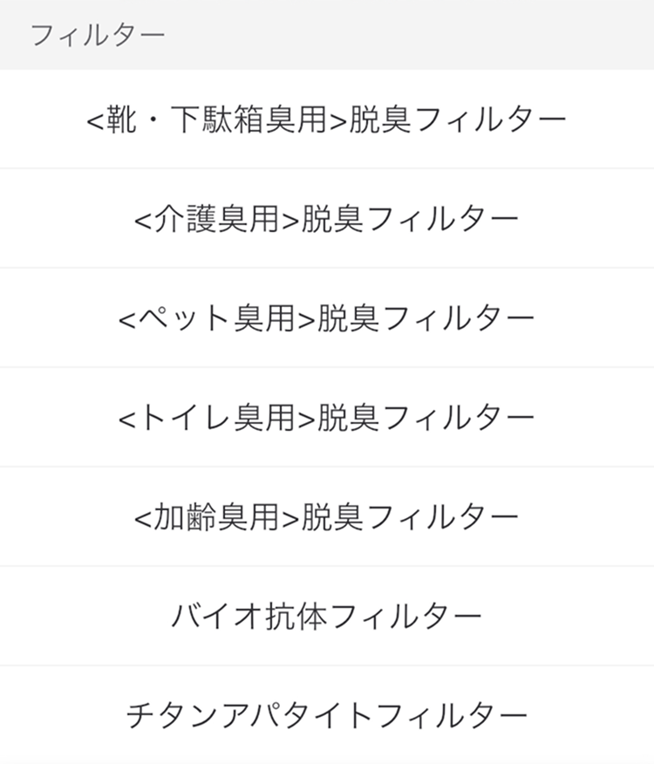654x764 pixels.
Task: Select the nursing-care odor filter entry
Action: [x=327, y=219]
